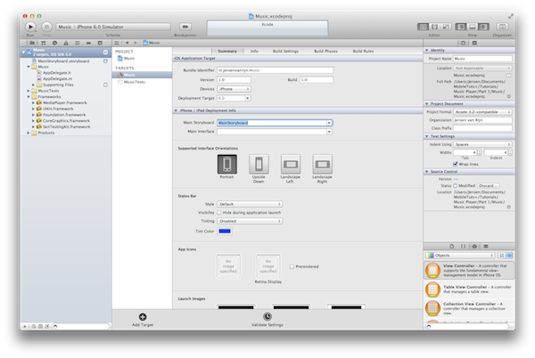Collapse the Frameworks group
Image resolution: width=535 pixels, height=358 pixels.
coord(29,97)
